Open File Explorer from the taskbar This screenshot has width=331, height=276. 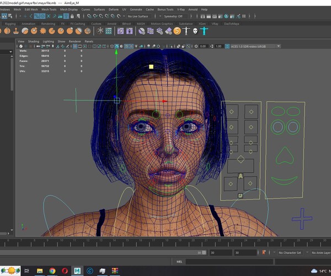click(40, 270)
